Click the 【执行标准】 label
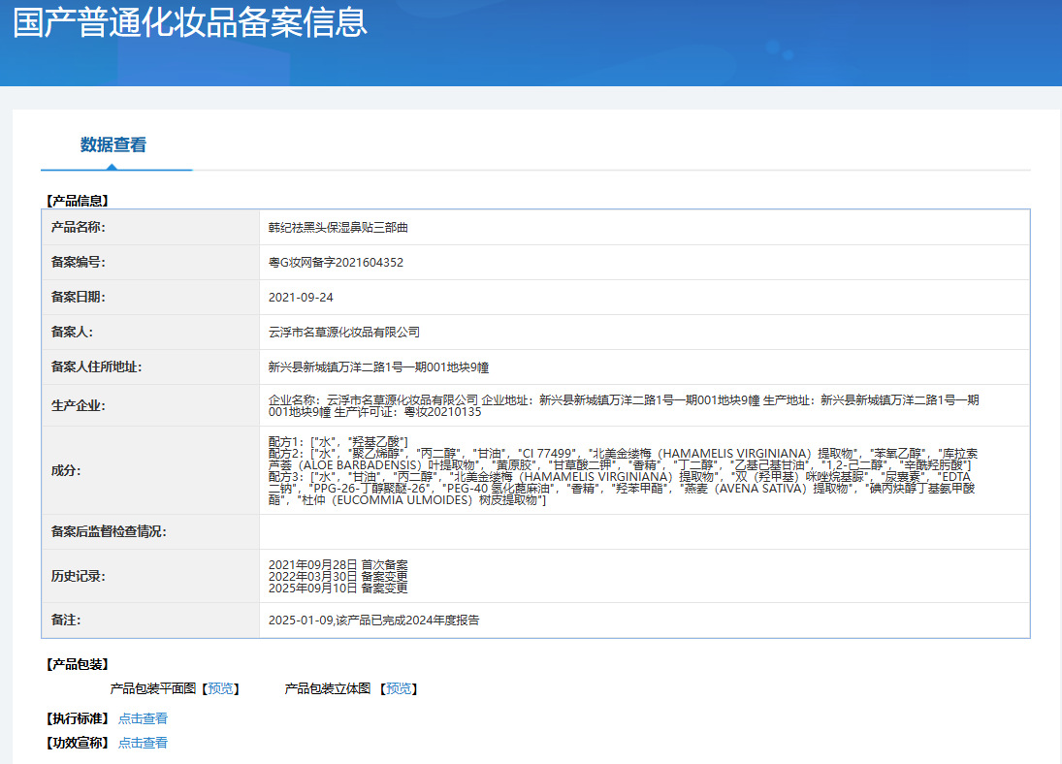Screen dimensions: 1062x764 coord(78,718)
